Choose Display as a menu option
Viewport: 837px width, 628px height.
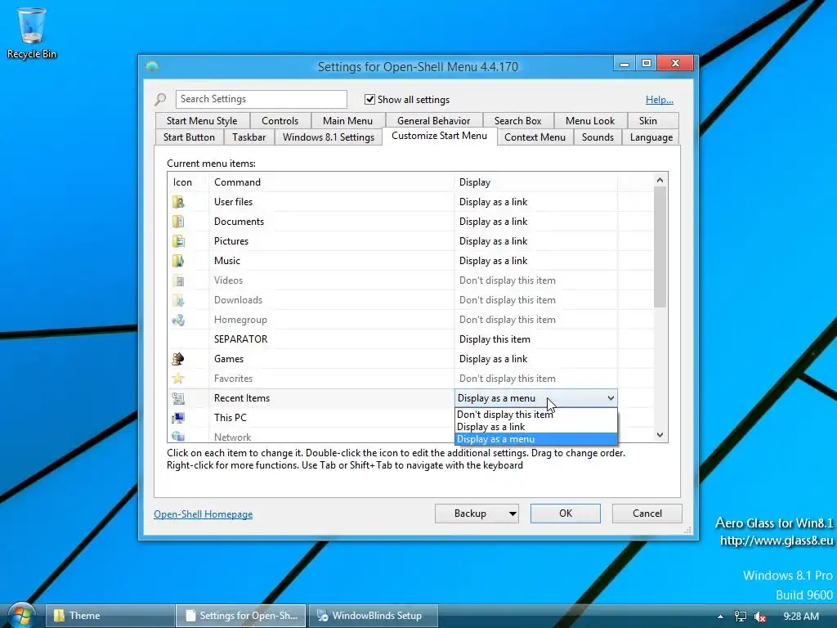pos(536,439)
